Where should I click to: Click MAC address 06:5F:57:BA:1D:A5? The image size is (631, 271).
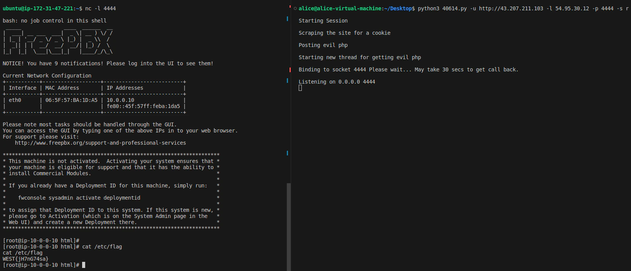[71, 100]
